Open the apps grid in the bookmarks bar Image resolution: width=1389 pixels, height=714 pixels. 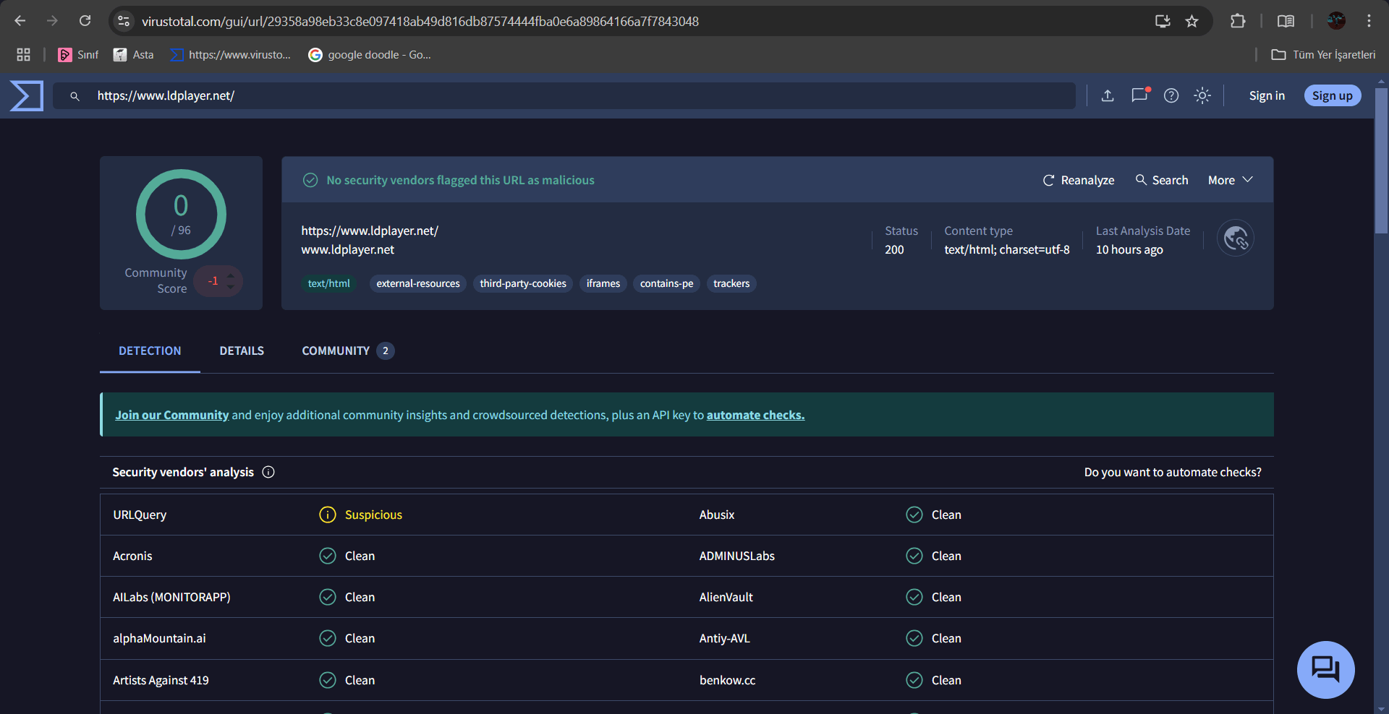click(x=23, y=54)
